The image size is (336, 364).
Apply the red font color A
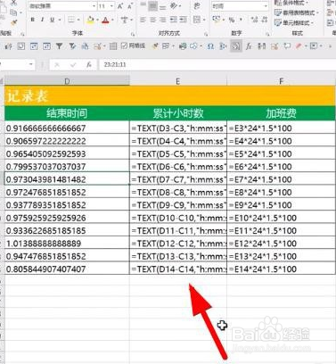(105, 20)
